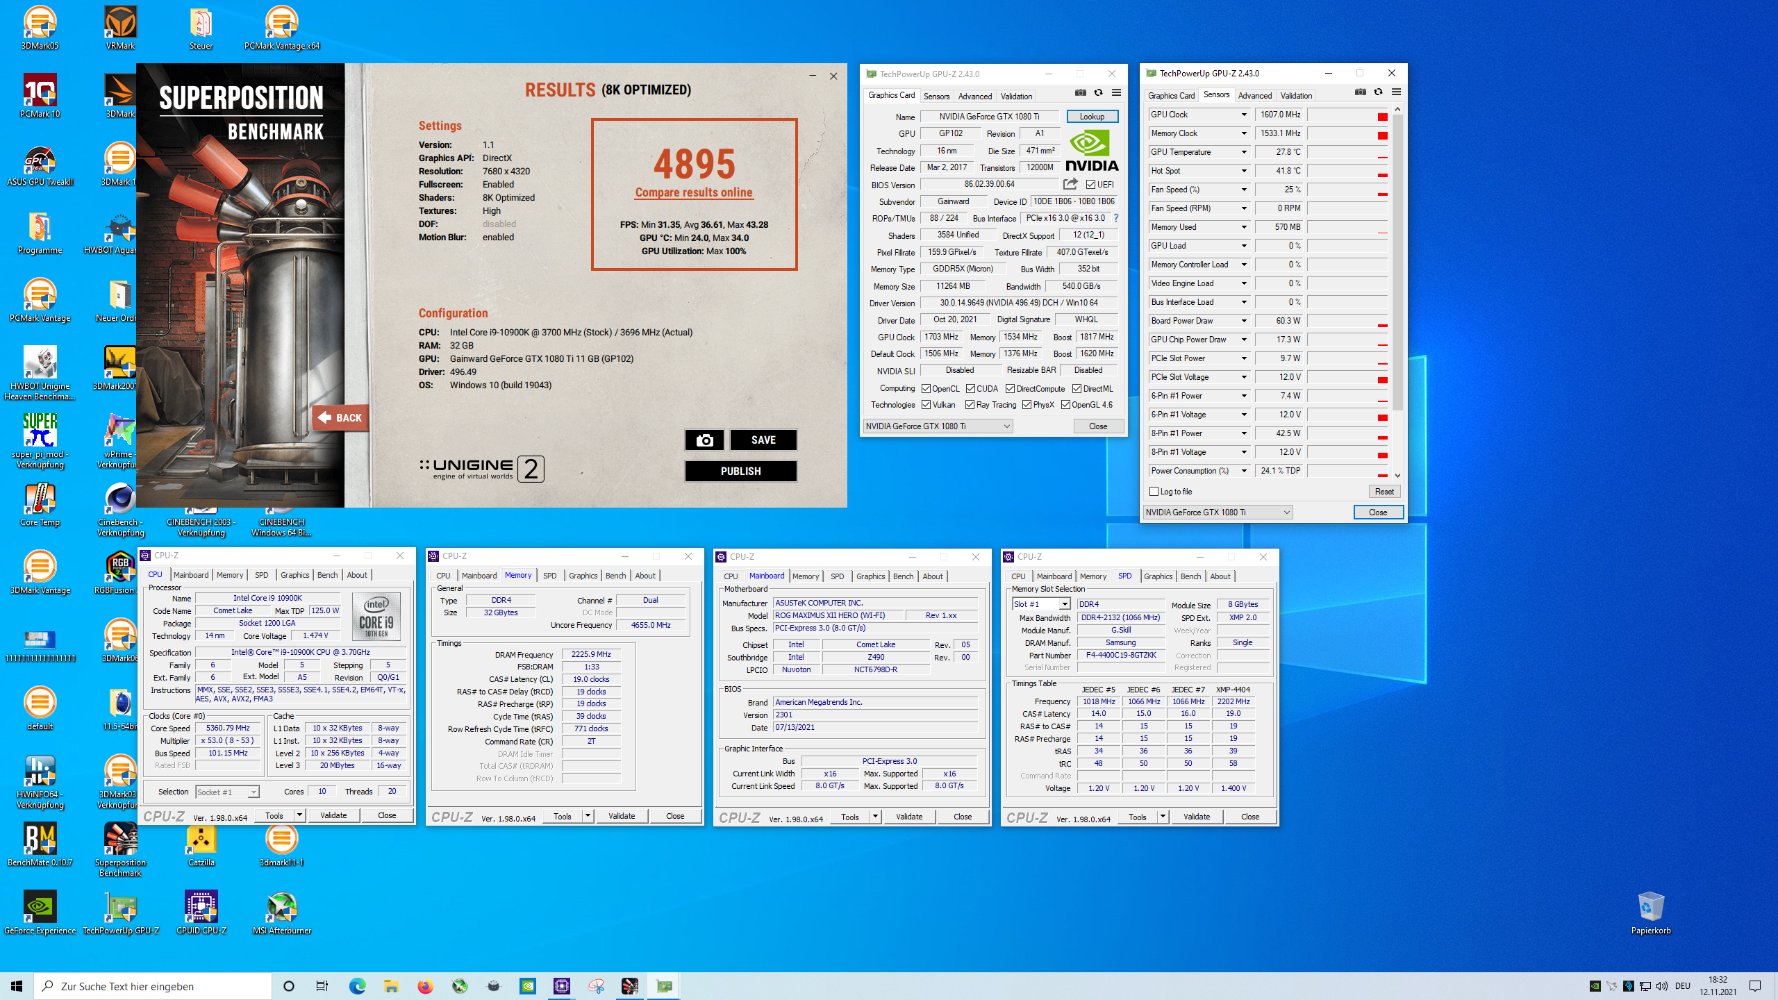Toggle the DirectML checkbox
The image size is (1778, 1000).
[1077, 389]
